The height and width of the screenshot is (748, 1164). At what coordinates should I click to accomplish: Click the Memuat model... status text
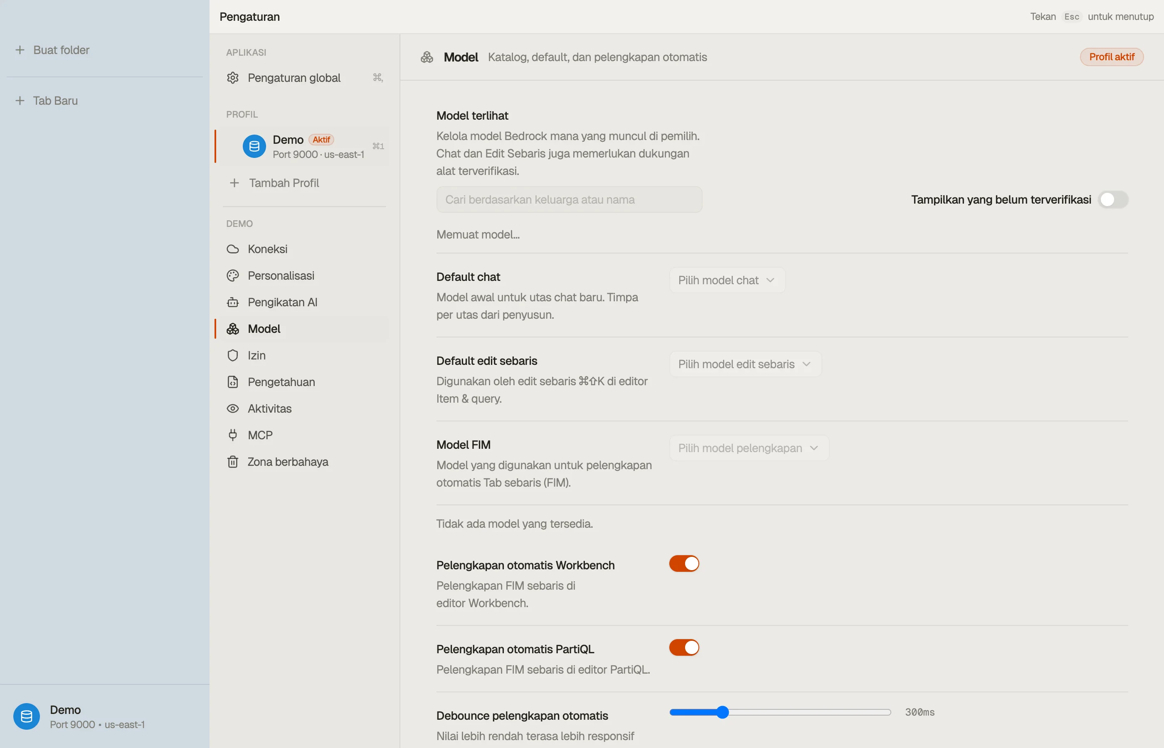(478, 235)
